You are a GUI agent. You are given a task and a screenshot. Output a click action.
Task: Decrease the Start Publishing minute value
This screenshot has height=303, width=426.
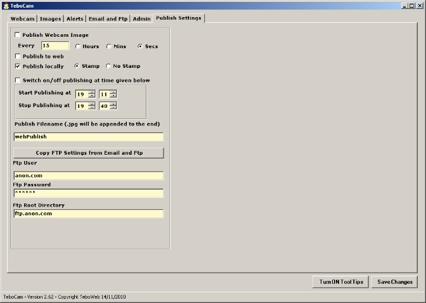coord(113,96)
